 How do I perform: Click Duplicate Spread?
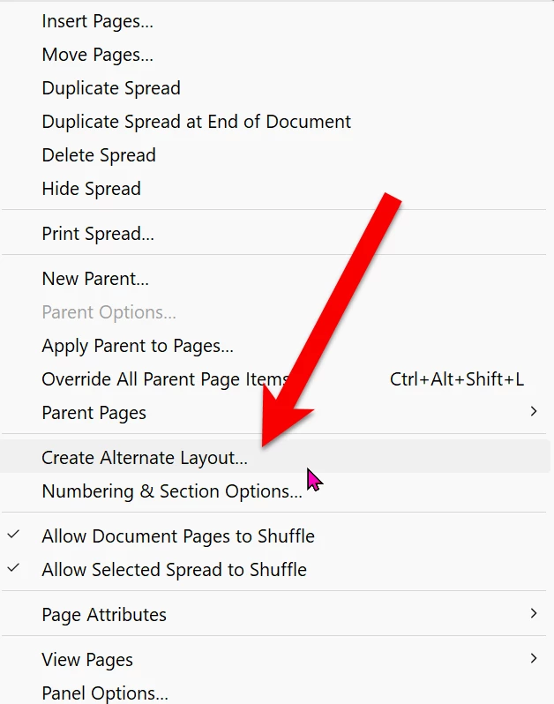point(111,88)
